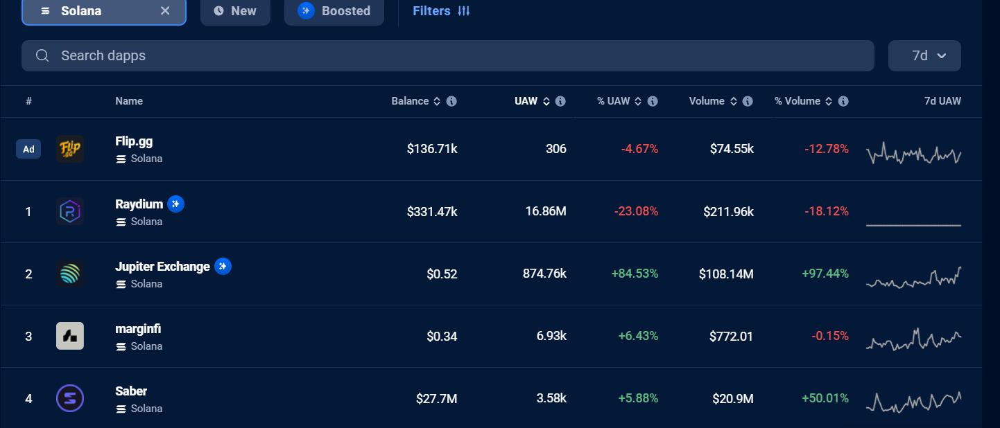Click the Flip.gg logo icon
This screenshot has height=428, width=1000.
point(70,149)
